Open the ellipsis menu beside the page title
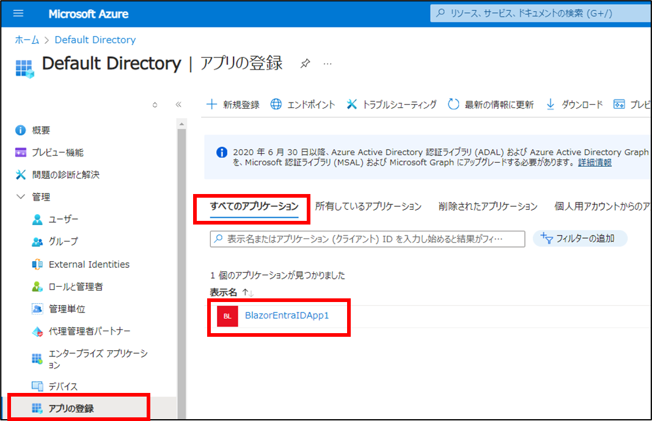Viewport: 652px width, 421px height. coord(328,63)
